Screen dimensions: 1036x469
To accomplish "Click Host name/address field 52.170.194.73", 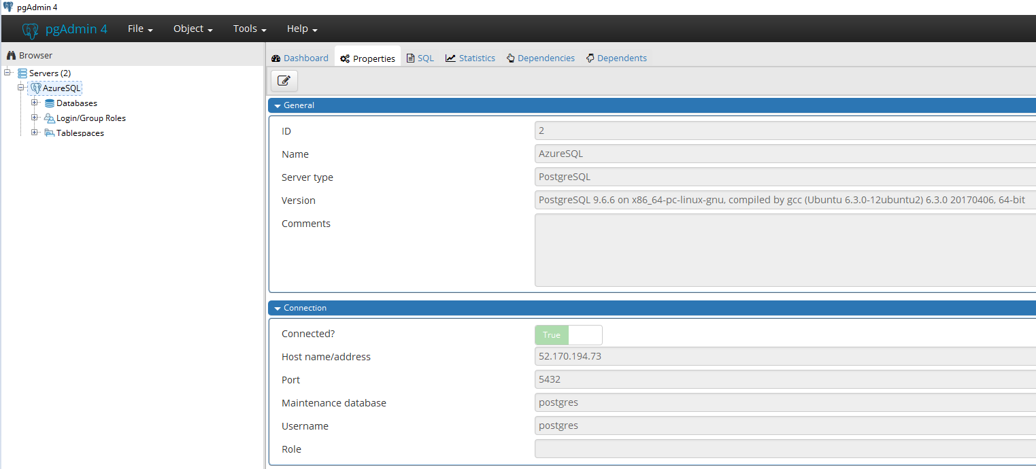I will tap(785, 356).
